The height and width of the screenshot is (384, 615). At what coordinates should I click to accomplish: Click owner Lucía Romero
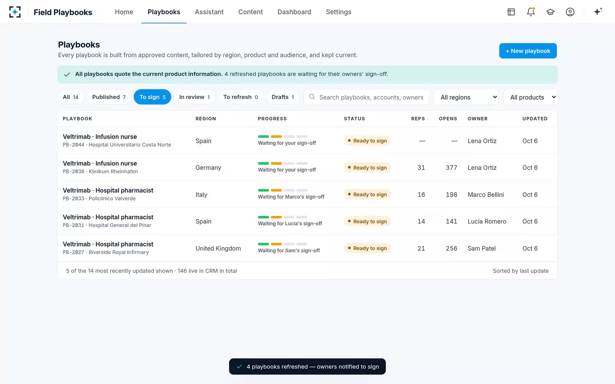[x=487, y=221]
